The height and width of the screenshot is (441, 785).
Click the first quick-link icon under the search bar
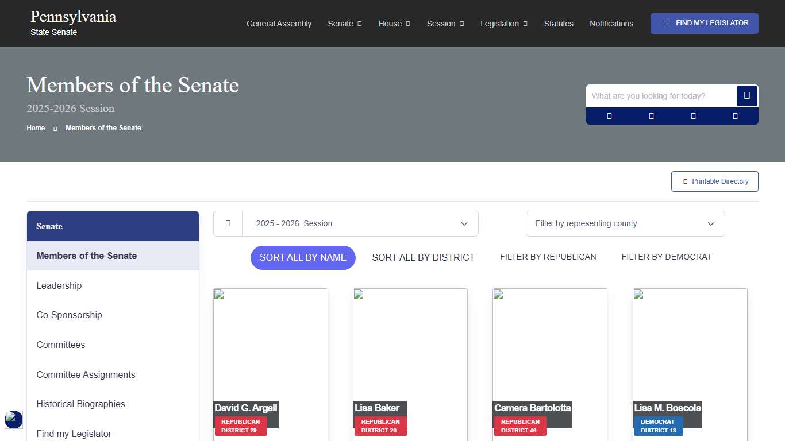pos(609,115)
